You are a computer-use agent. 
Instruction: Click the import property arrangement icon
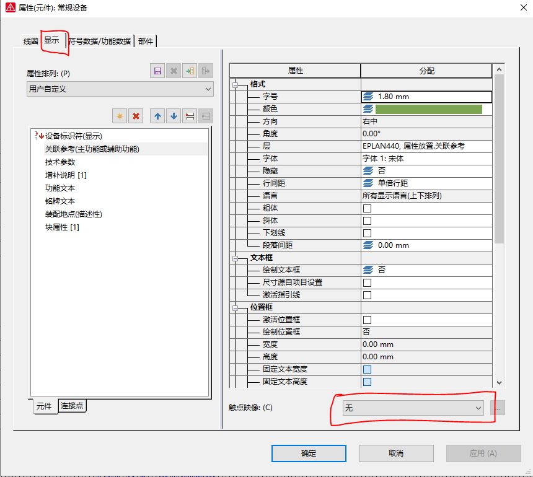coord(190,71)
